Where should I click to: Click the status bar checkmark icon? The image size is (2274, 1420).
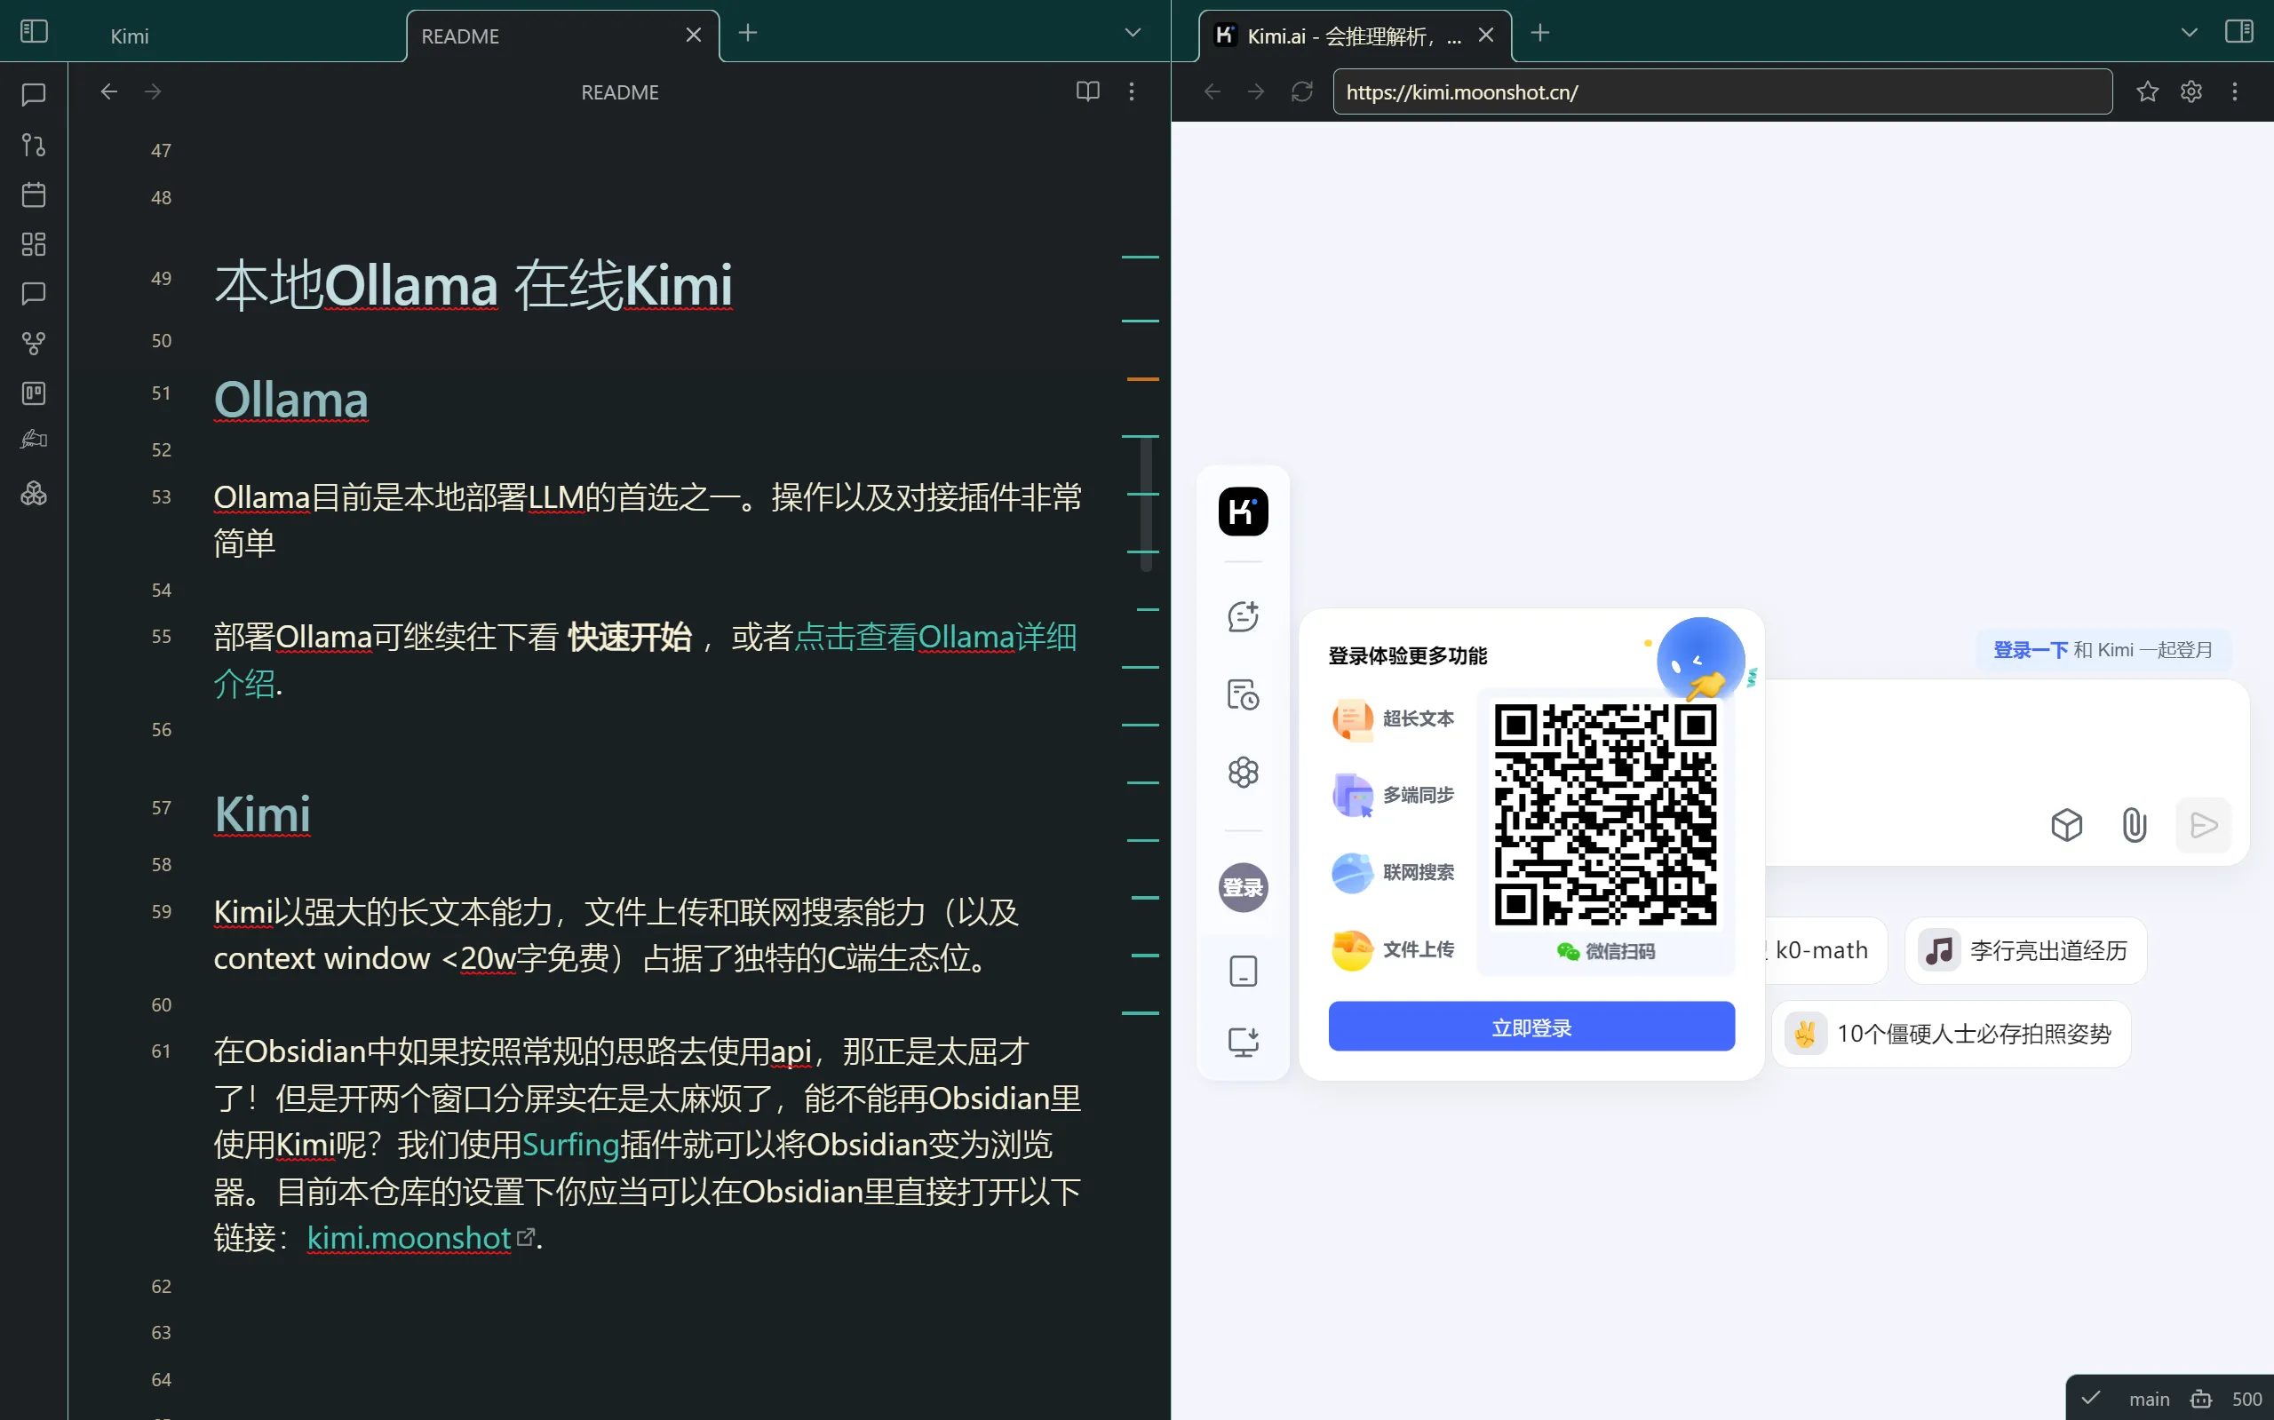tap(2090, 1399)
